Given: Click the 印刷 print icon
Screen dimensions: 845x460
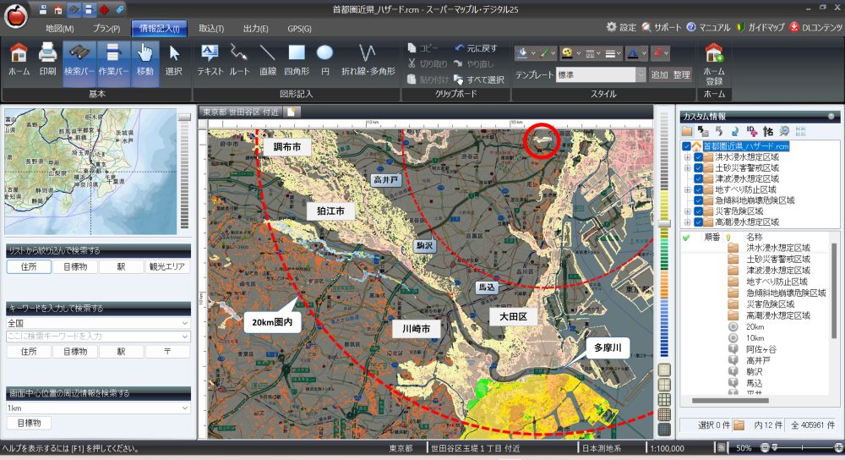Looking at the screenshot, I should point(47,59).
